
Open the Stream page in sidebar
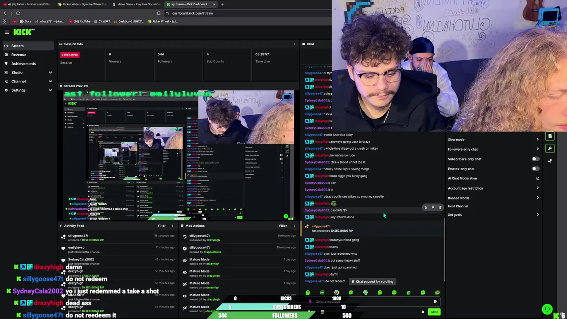pyautogui.click(x=28, y=46)
